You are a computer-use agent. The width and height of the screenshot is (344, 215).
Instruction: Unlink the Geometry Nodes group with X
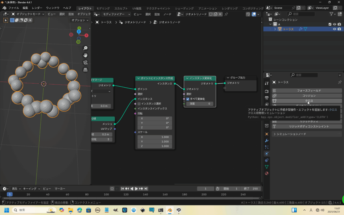(x=220, y=14)
